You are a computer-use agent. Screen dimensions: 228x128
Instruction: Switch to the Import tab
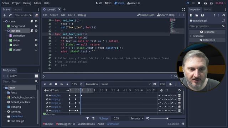[x=17, y=10]
